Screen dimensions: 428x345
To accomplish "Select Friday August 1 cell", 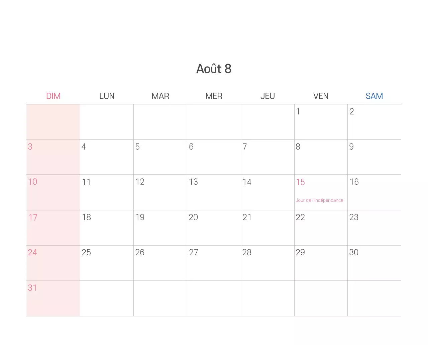I will pyautogui.click(x=321, y=121).
